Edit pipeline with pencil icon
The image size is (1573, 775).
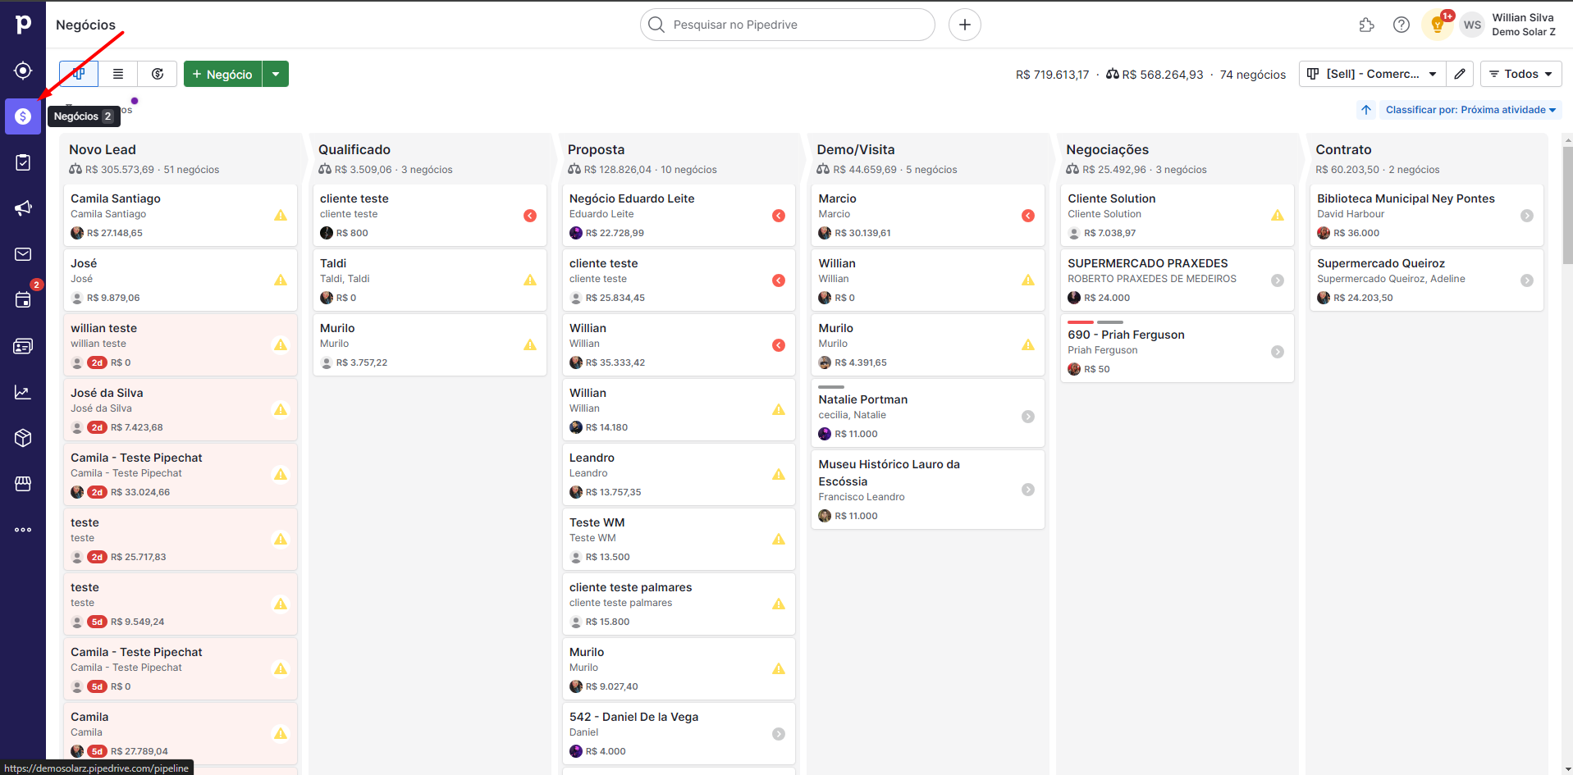click(1460, 74)
